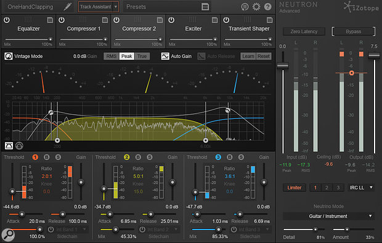Image resolution: width=382 pixels, height=243 pixels.
Task: Click the Learn button
Action: click(248, 56)
